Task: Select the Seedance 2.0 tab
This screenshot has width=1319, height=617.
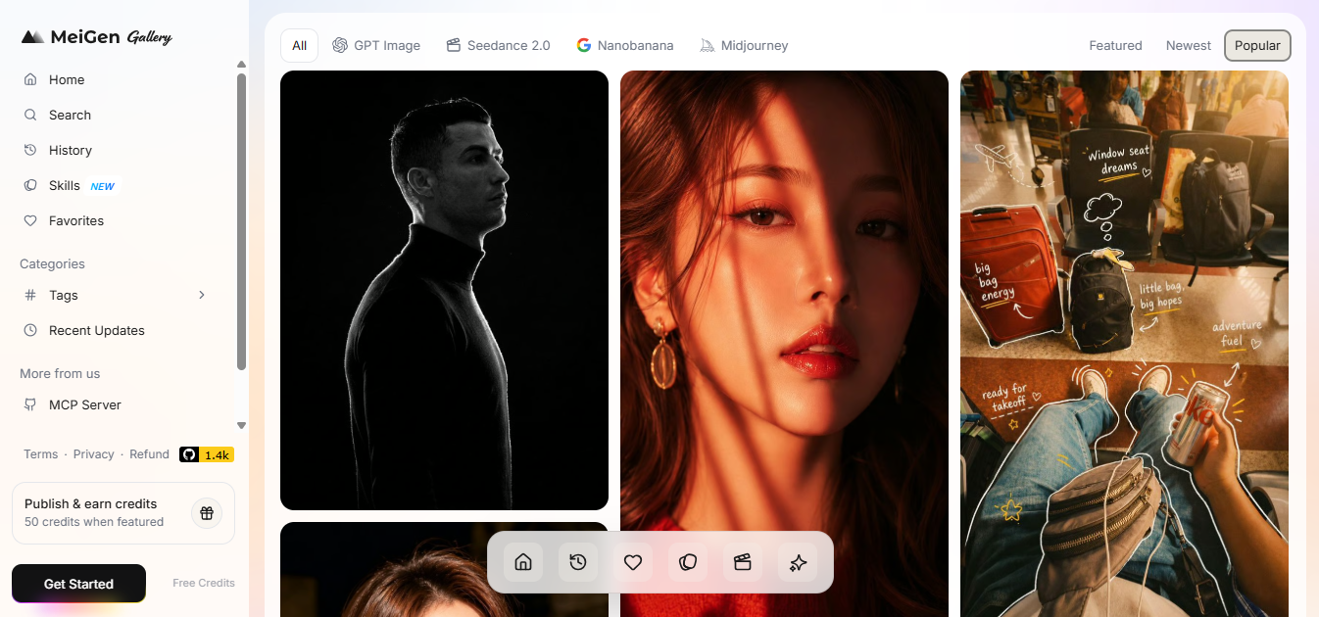Action: click(x=498, y=45)
